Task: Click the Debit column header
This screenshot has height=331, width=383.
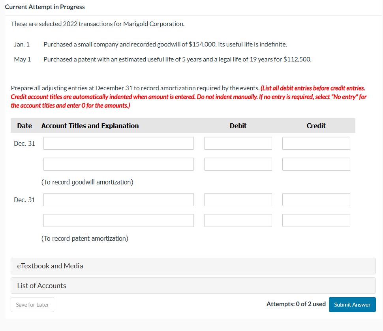Action: (x=238, y=126)
